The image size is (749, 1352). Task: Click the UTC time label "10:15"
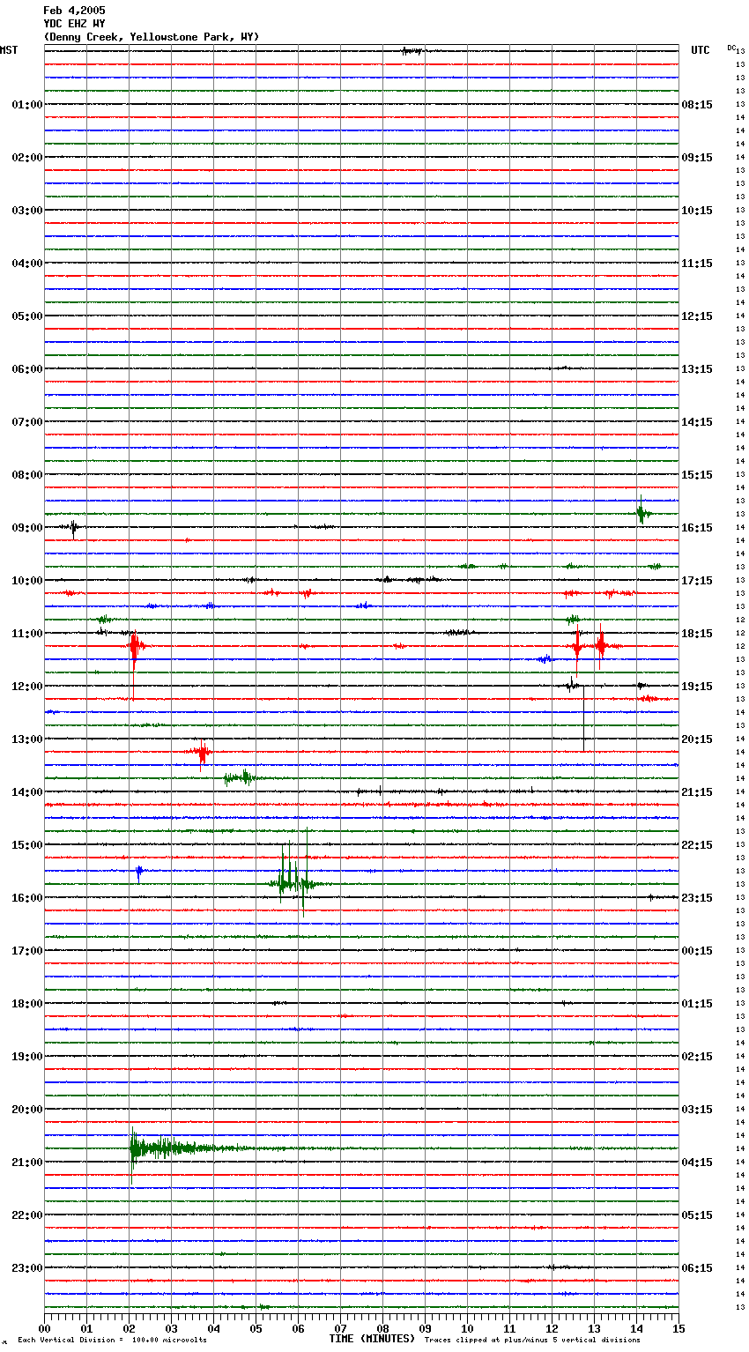[697, 211]
